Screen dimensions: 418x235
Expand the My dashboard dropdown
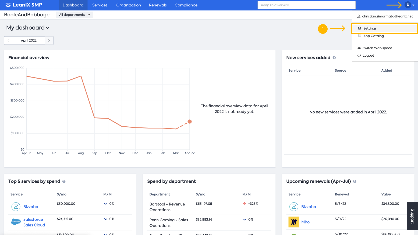(28, 28)
